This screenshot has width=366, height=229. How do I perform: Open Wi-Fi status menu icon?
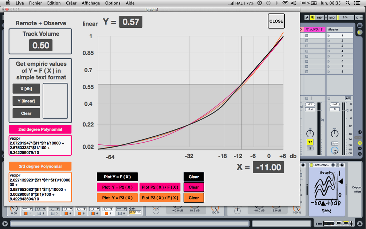coord(285,3)
